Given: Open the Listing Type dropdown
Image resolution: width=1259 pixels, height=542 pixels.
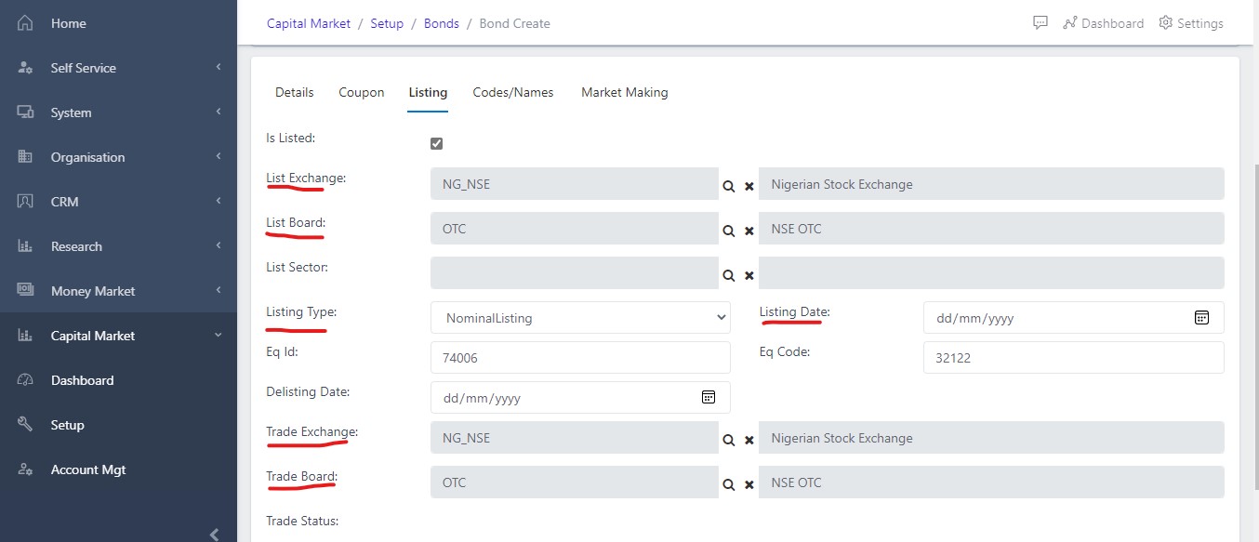Looking at the screenshot, I should [581, 317].
